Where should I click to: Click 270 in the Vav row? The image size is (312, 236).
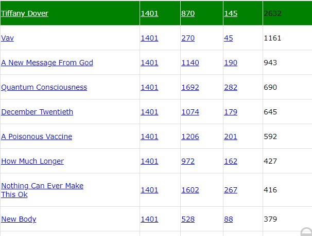tap(188, 38)
